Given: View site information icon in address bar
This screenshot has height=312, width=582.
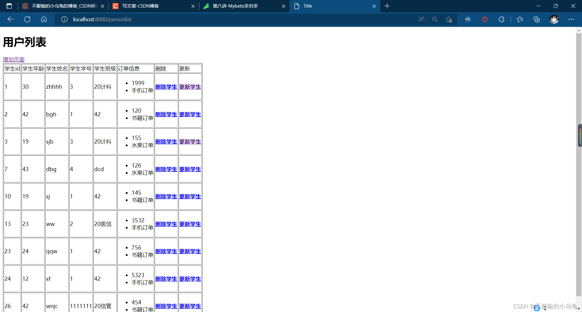Looking at the screenshot, I should point(64,19).
